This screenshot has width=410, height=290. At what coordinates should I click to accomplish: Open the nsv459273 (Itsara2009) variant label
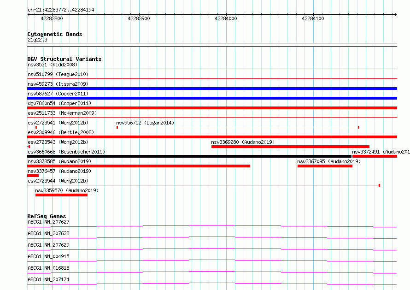(x=58, y=84)
